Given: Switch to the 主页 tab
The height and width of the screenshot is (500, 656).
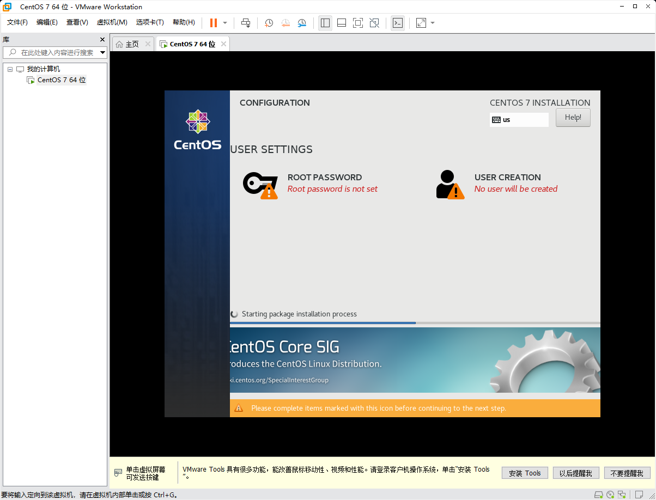Looking at the screenshot, I should pyautogui.click(x=132, y=44).
